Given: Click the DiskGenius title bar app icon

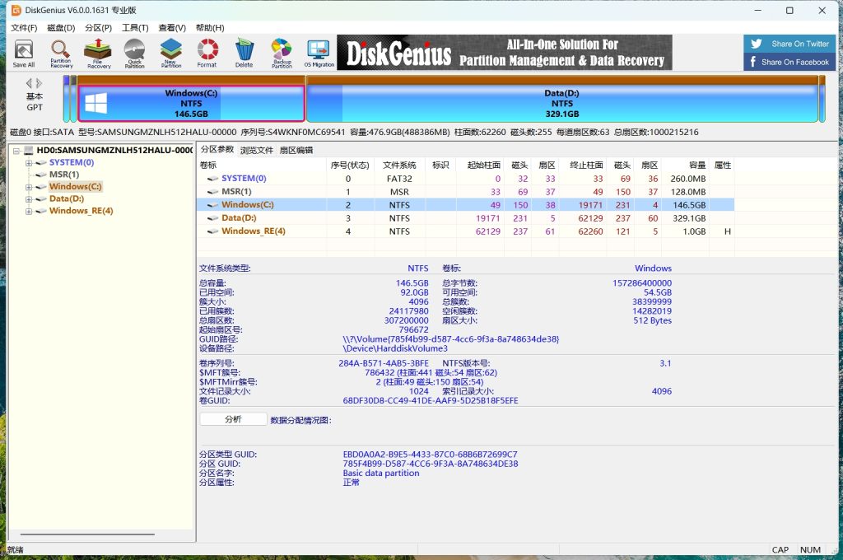Looking at the screenshot, I should coord(16,10).
